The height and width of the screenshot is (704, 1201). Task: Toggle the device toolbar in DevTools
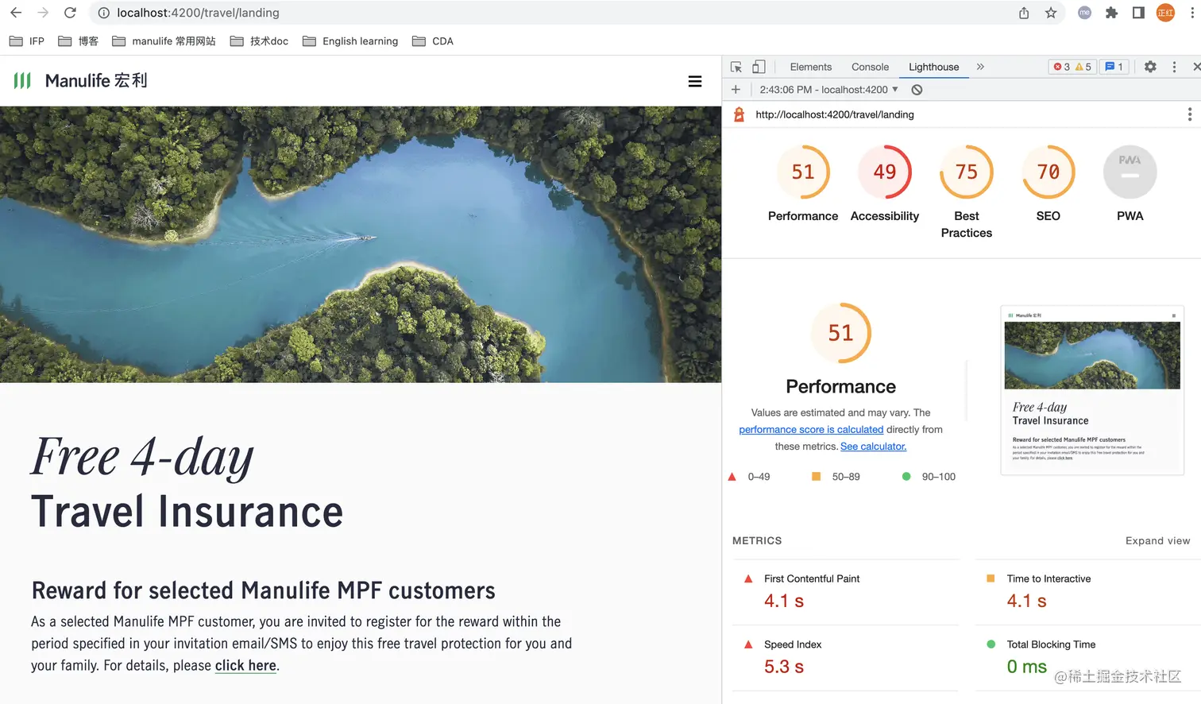tap(759, 67)
